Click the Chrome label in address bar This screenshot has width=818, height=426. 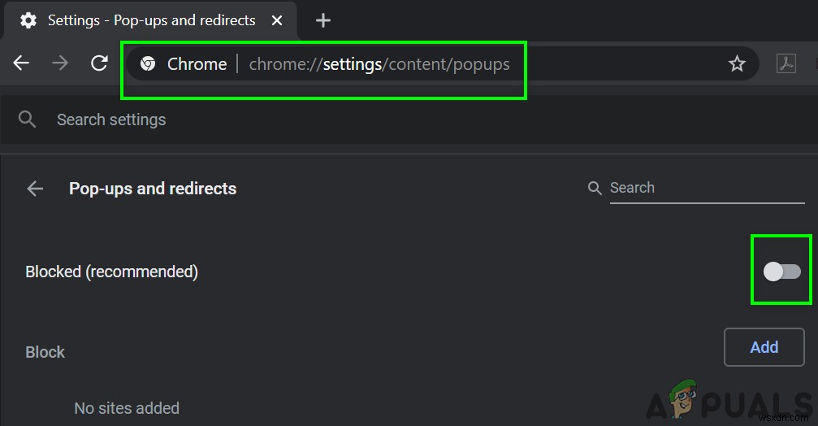click(197, 64)
